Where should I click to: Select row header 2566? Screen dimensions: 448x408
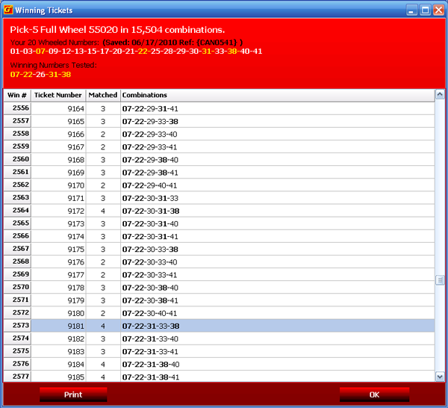click(17, 236)
